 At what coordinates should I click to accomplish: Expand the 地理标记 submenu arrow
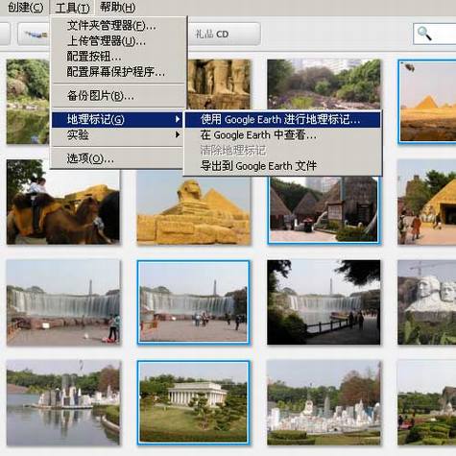pos(178,119)
